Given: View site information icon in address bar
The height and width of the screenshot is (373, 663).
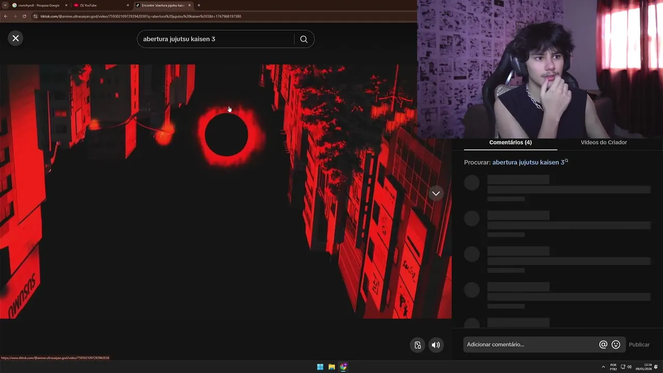Looking at the screenshot, I should click(35, 16).
